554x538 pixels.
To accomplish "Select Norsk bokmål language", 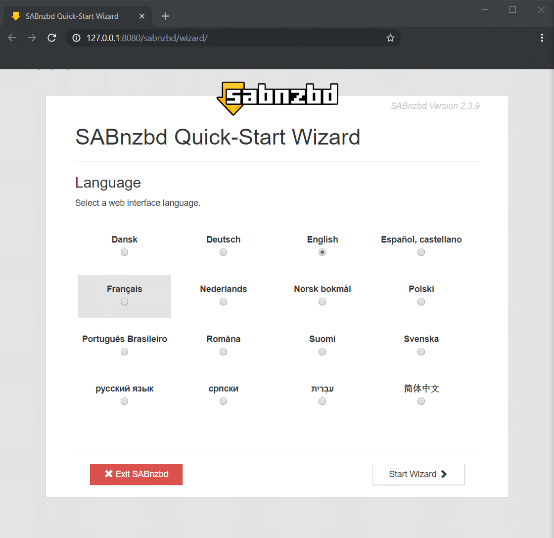I will (322, 301).
